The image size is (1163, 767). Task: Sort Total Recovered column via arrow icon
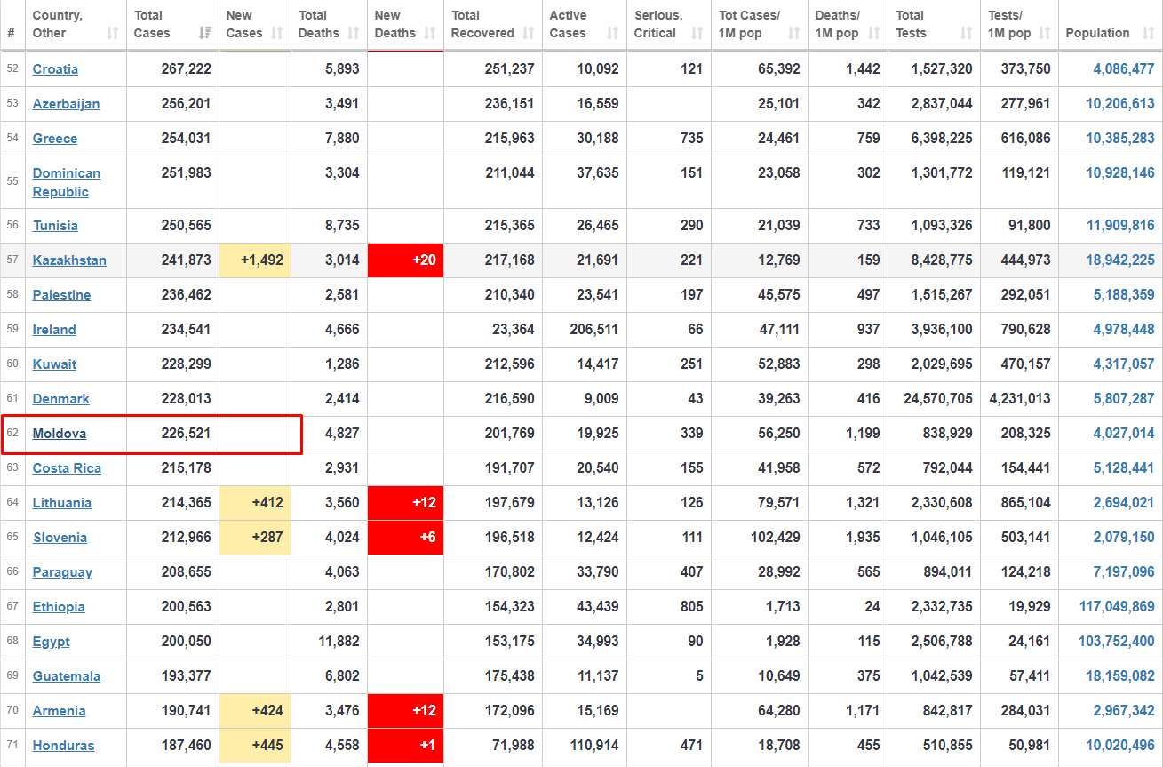[x=529, y=34]
